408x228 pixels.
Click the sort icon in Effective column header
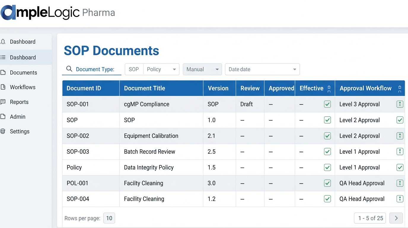click(329, 88)
